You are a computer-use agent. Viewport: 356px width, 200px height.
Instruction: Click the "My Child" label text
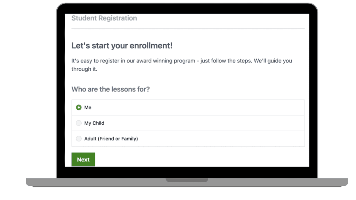(94, 123)
